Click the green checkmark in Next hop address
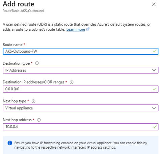This screenshot has width=160, height=154. (x=155, y=127)
